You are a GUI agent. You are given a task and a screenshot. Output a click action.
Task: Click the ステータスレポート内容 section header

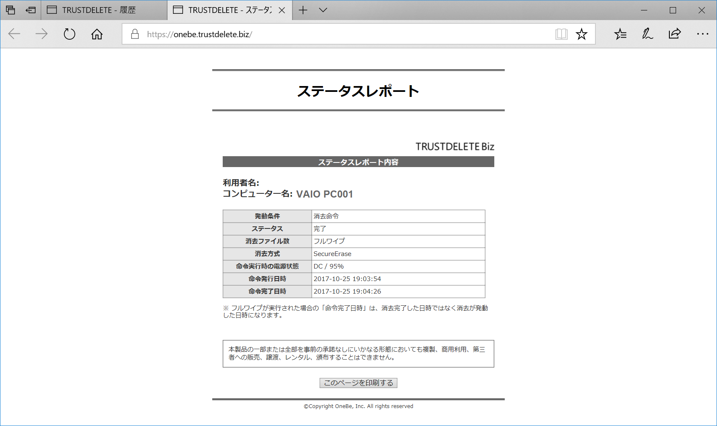pyautogui.click(x=358, y=162)
